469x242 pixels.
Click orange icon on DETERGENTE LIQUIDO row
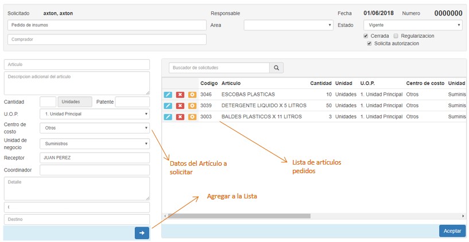click(192, 106)
